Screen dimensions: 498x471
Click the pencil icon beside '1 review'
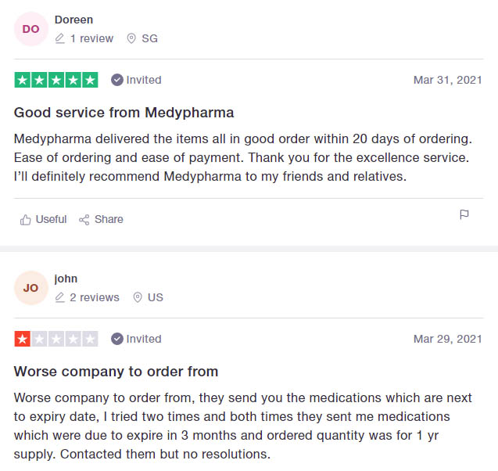pos(60,38)
